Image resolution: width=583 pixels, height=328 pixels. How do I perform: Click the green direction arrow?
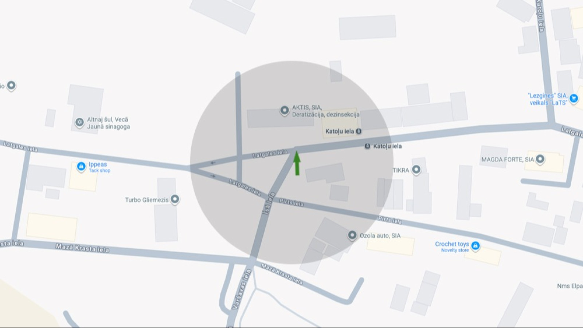pos(297,163)
